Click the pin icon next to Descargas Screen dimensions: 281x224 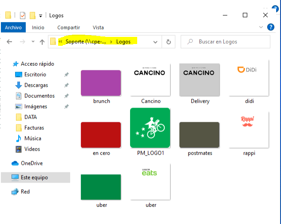pyautogui.click(x=67, y=85)
